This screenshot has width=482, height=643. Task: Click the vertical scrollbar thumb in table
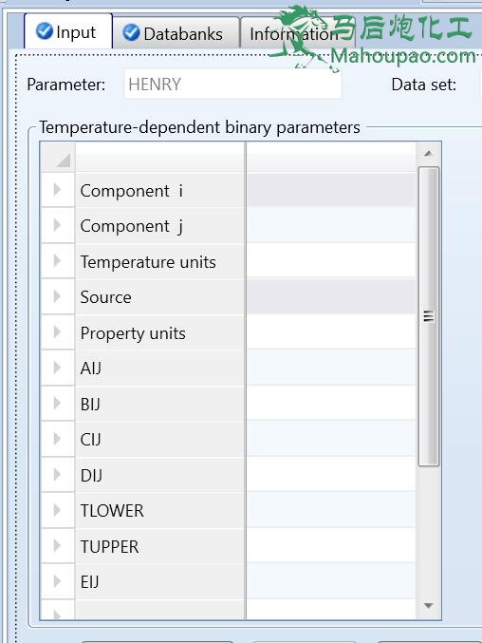[428, 316]
